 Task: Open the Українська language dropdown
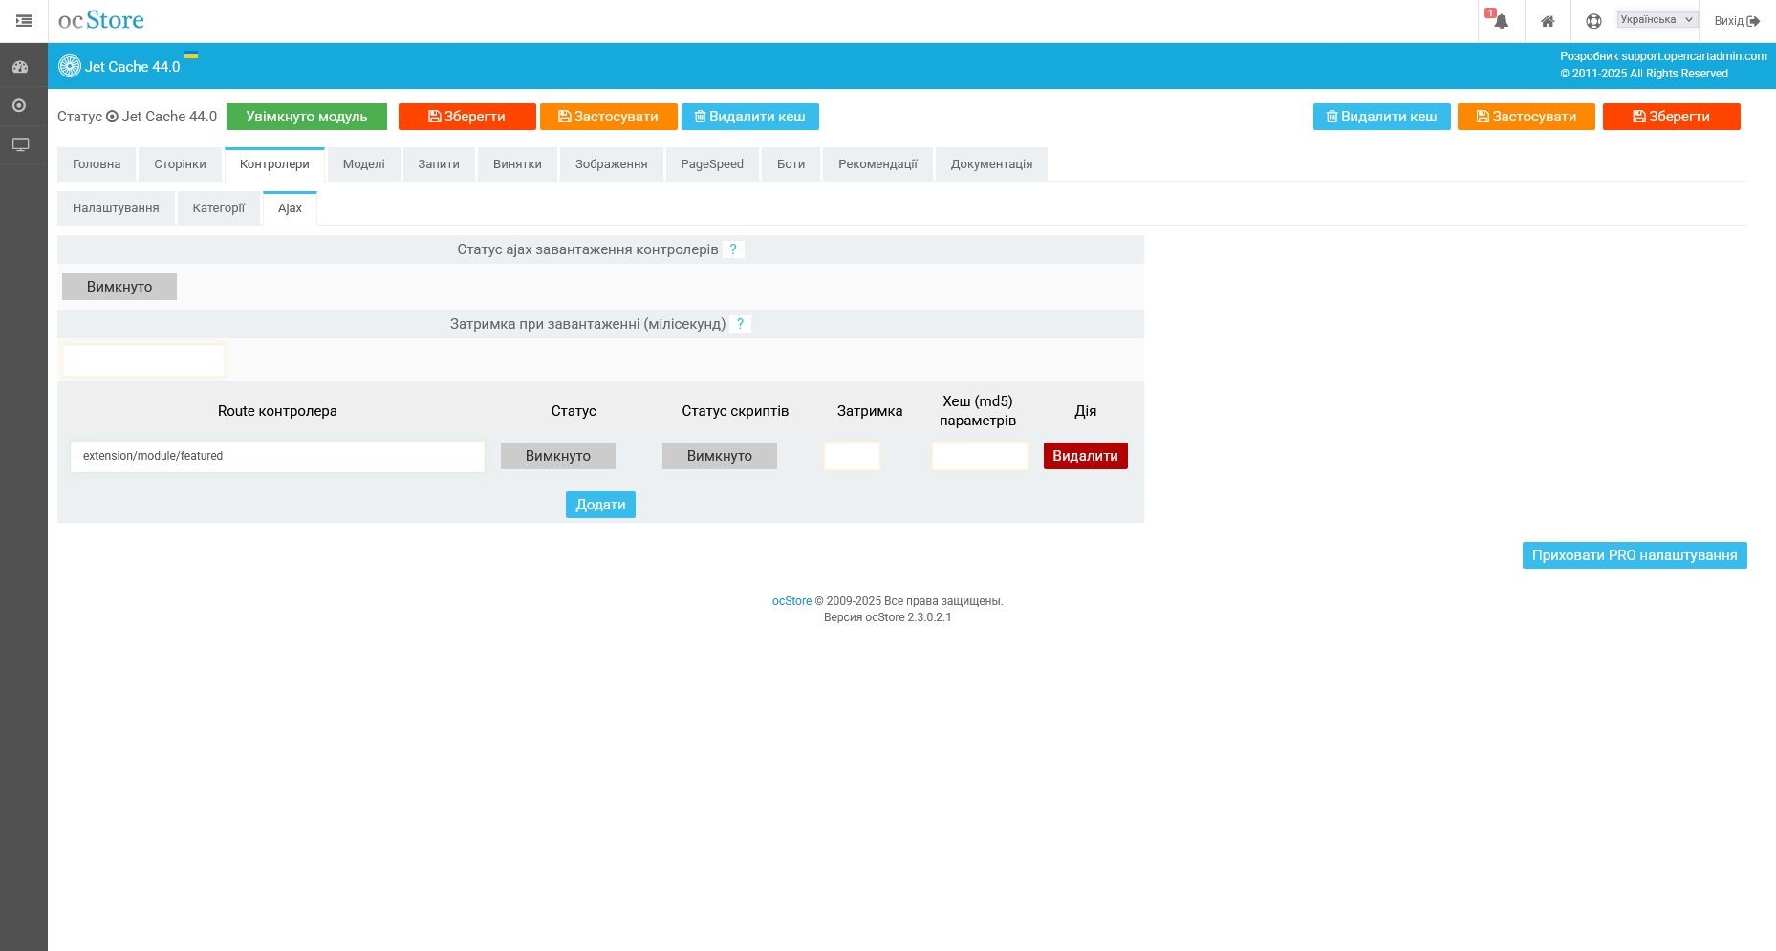pos(1657,19)
